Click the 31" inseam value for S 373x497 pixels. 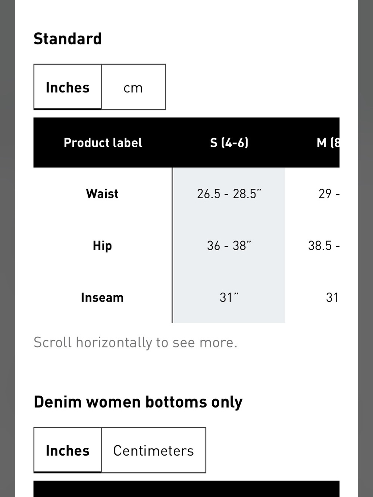(229, 297)
